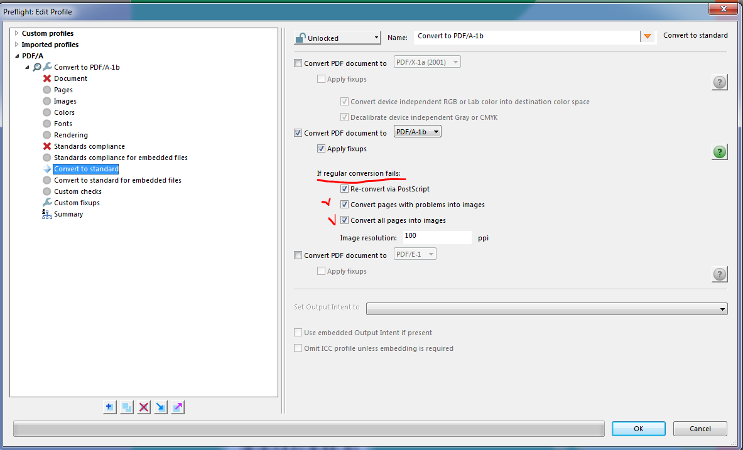
Task: Click the gray circle icon beside Pages
Action: pyautogui.click(x=47, y=90)
